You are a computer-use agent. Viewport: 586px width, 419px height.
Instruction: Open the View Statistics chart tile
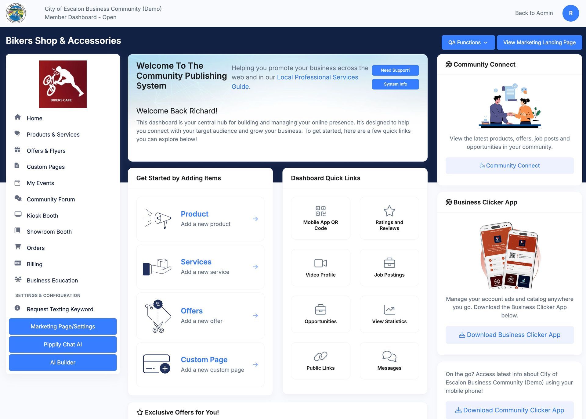[x=389, y=314]
